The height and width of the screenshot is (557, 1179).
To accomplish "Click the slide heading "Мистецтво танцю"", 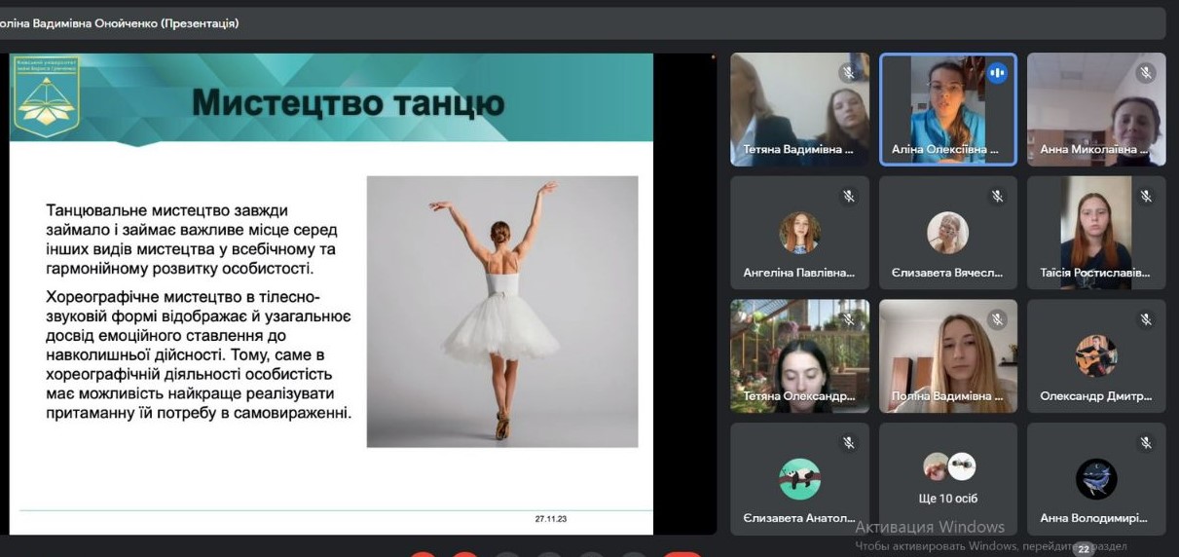I will pos(348,102).
